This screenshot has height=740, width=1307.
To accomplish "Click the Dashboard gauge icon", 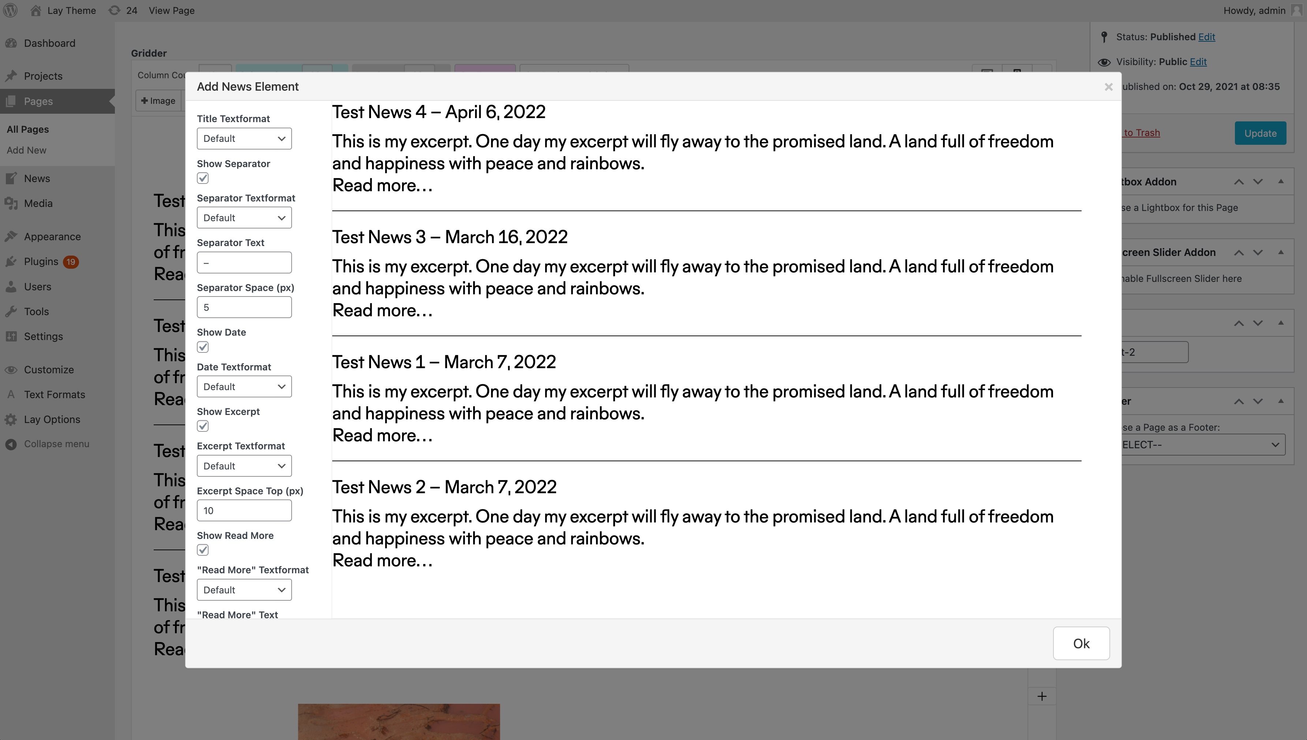I will pyautogui.click(x=11, y=43).
